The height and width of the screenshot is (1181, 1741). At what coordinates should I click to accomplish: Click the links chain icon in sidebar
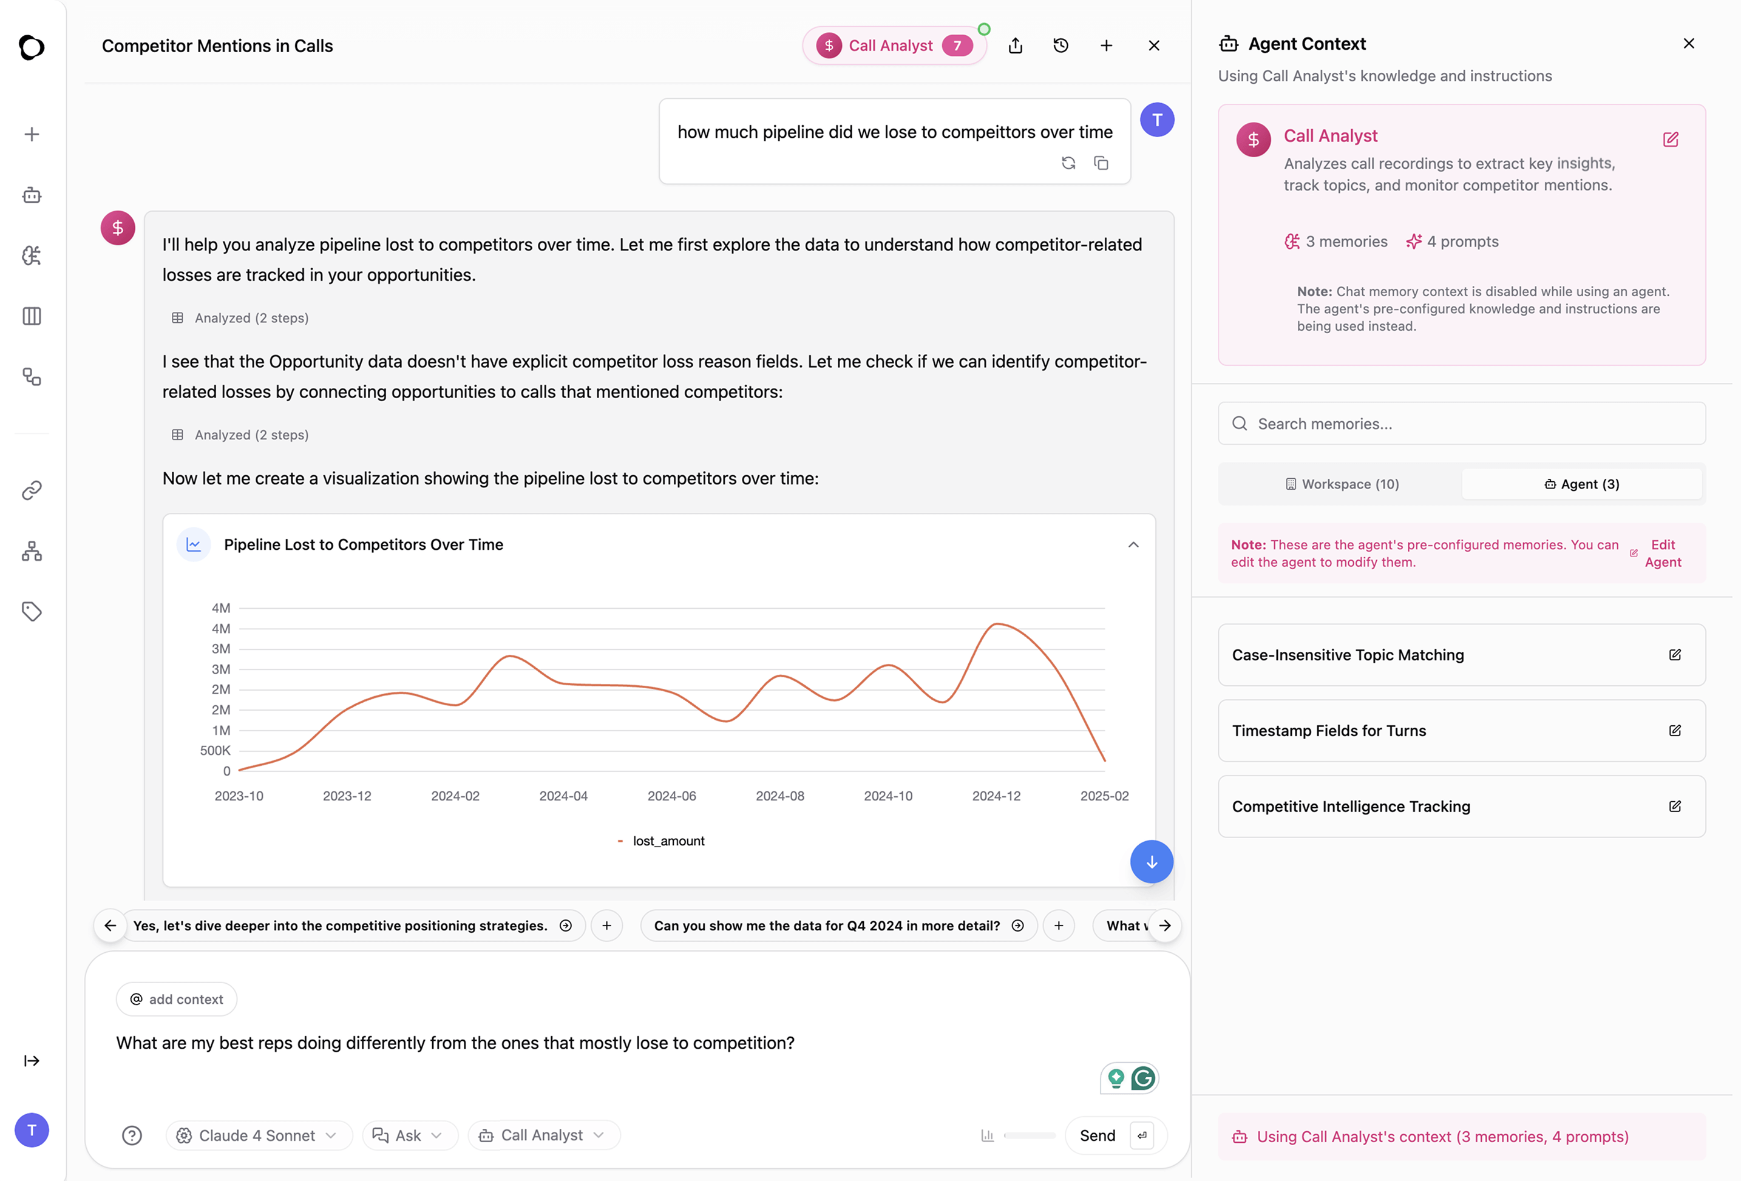click(32, 490)
